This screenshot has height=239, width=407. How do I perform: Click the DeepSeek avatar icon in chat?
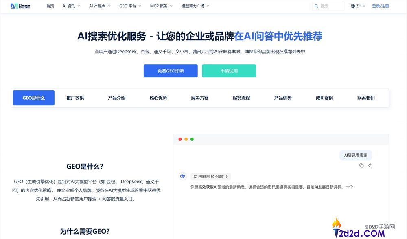pyautogui.click(x=183, y=176)
